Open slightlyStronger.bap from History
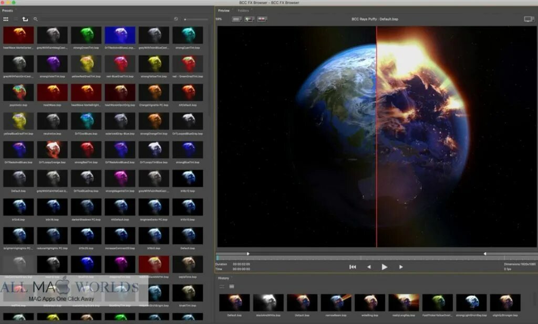Viewport: 538px width, 324px height. click(505, 303)
